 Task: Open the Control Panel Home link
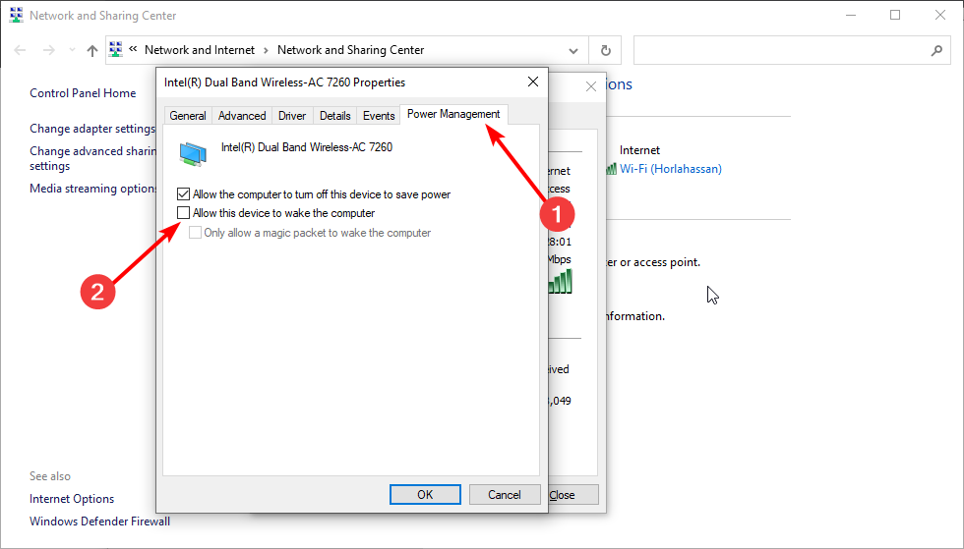(x=83, y=93)
